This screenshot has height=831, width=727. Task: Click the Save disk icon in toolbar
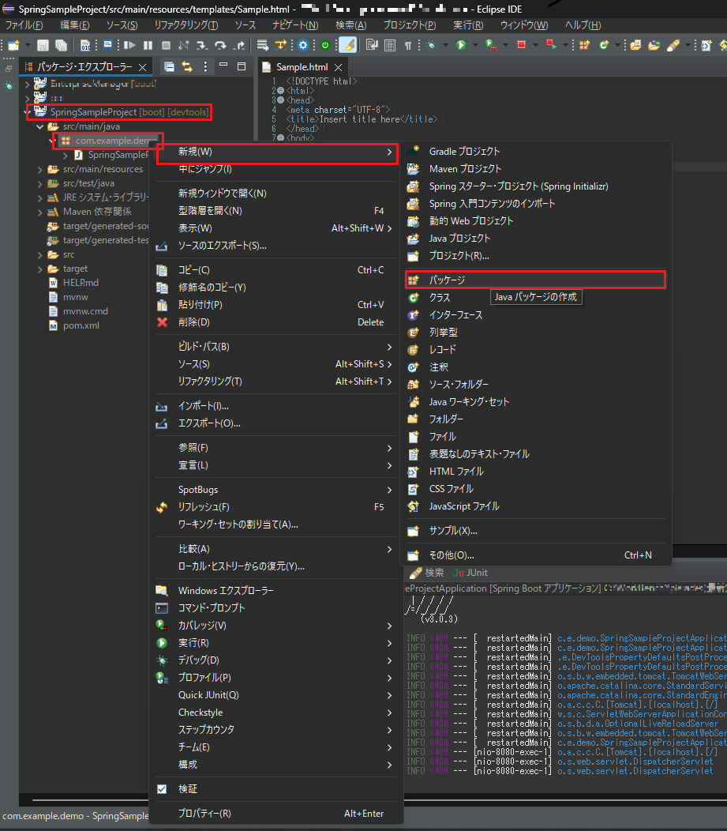click(x=43, y=46)
